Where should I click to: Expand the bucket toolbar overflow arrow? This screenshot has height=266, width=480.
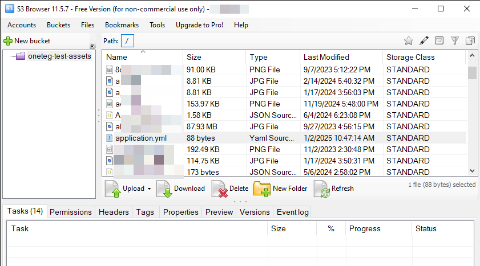click(x=92, y=46)
